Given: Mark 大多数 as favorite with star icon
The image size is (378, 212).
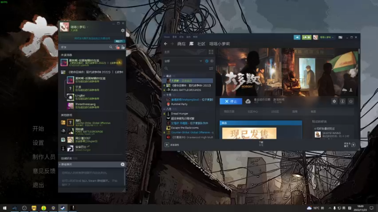Looking at the screenshot, I should pos(351,101).
